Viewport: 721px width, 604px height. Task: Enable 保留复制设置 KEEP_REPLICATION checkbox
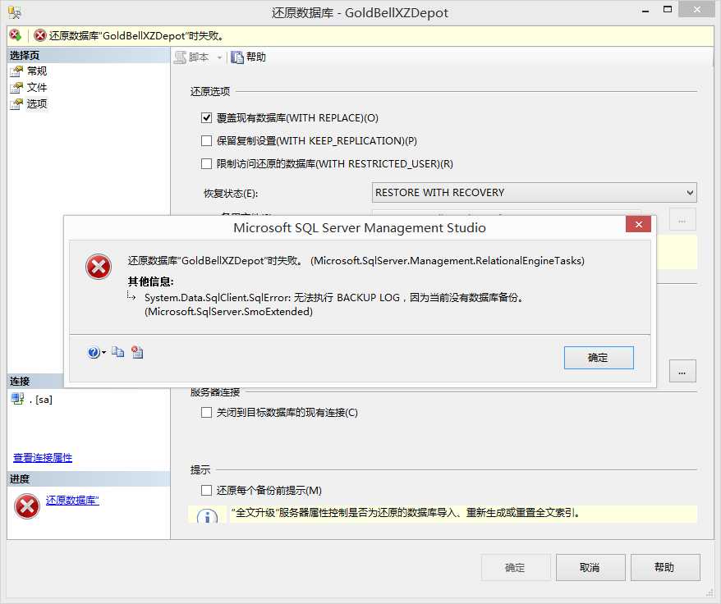(x=206, y=140)
